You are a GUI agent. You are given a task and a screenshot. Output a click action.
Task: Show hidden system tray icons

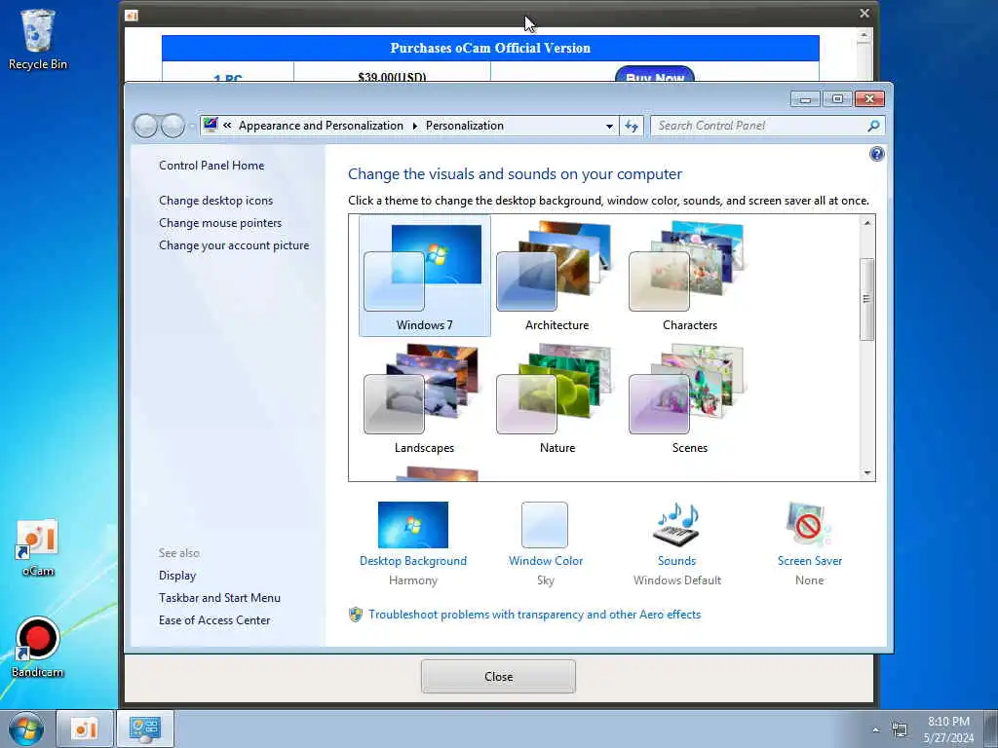(876, 729)
